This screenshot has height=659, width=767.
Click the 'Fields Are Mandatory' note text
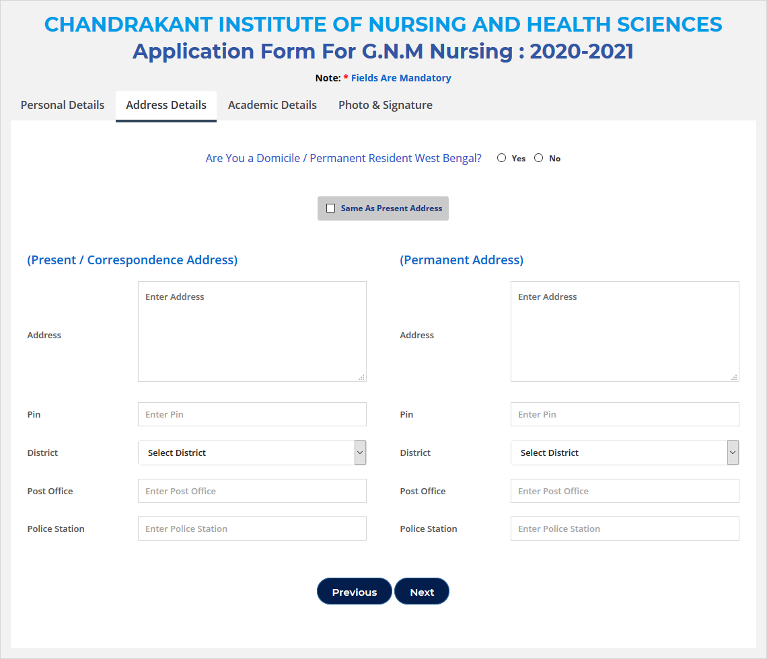(401, 78)
